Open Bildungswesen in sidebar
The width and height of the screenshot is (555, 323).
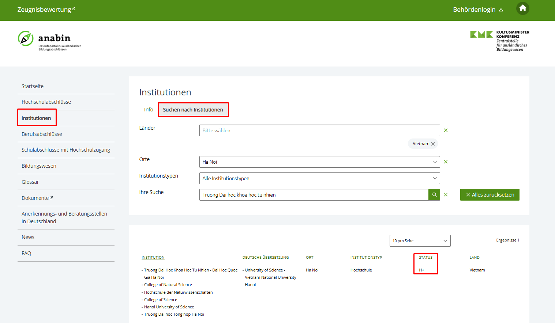39,166
